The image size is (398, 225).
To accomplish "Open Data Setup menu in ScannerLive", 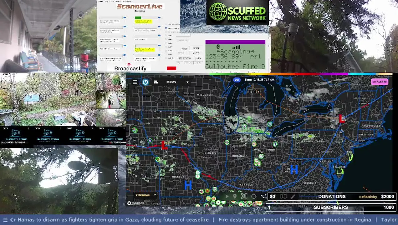I will pyautogui.click(x=126, y=2).
